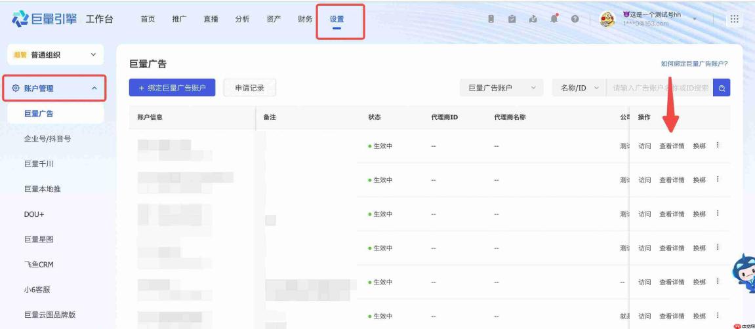Expand the account menu arrow beside username

[695, 19]
